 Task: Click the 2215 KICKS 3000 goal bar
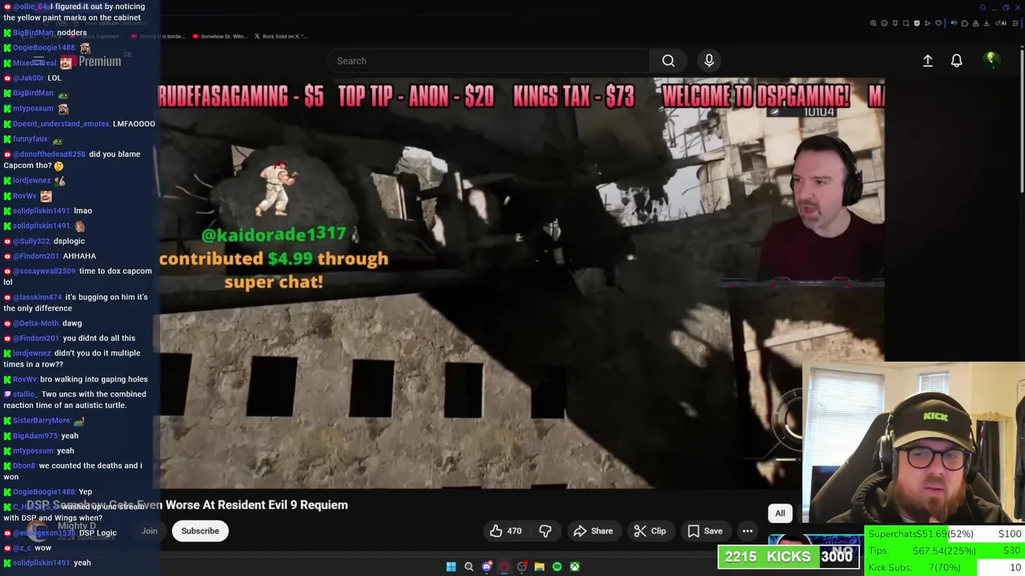[x=789, y=557]
